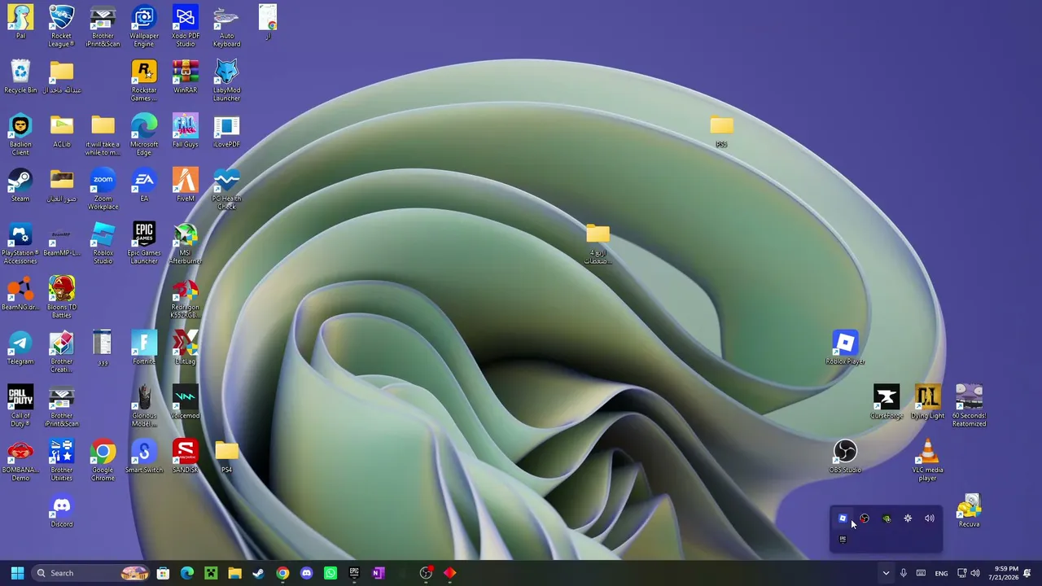Screen dimensions: 1042x586
Task: Open OneNote from the taskbar
Action: pos(378,573)
